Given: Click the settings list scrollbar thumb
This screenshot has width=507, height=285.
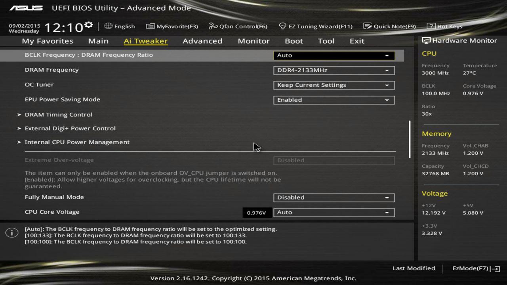Looking at the screenshot, I should (x=410, y=139).
